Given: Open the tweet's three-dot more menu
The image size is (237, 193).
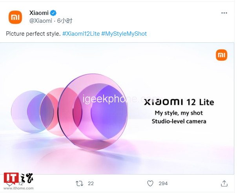Looking at the screenshot, I should (224, 13).
